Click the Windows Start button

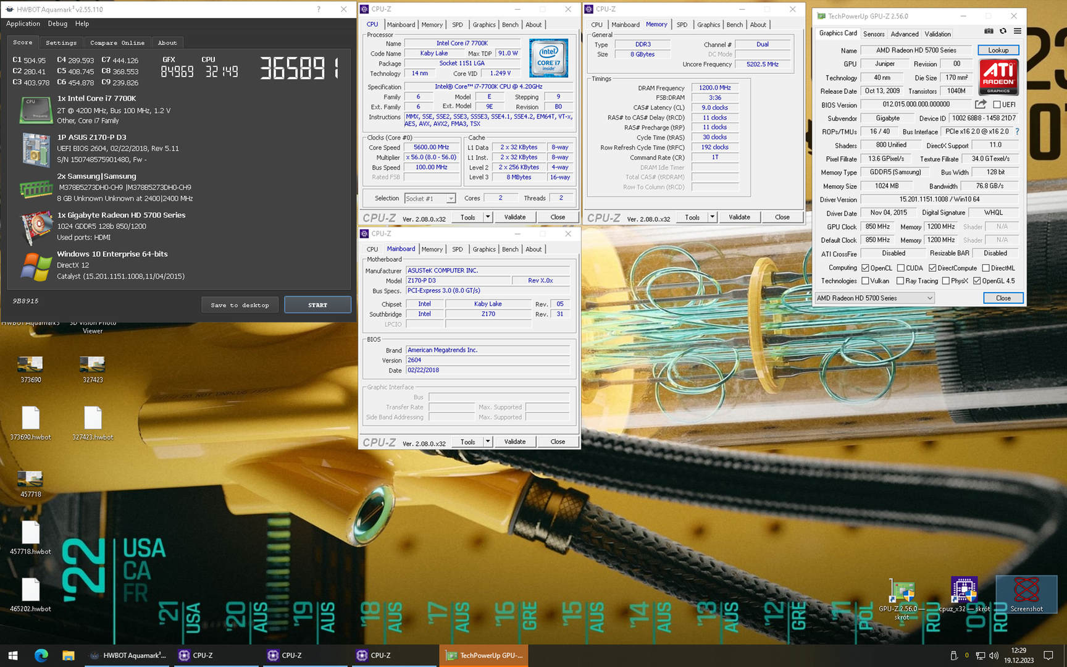[x=13, y=655]
